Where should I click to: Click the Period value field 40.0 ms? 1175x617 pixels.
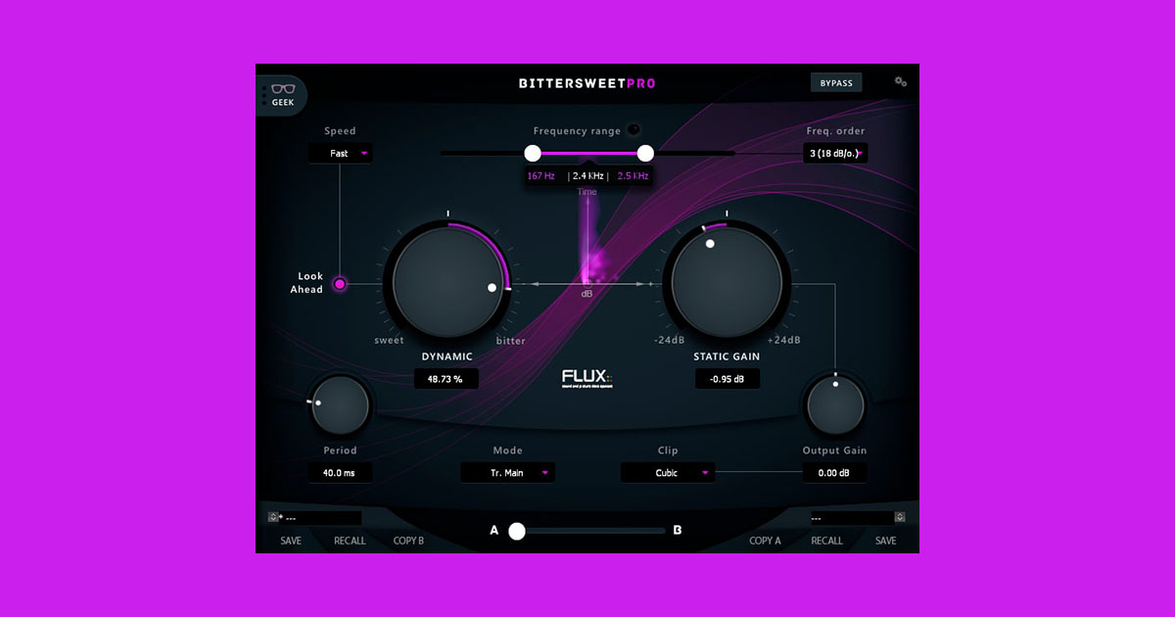[340, 473]
